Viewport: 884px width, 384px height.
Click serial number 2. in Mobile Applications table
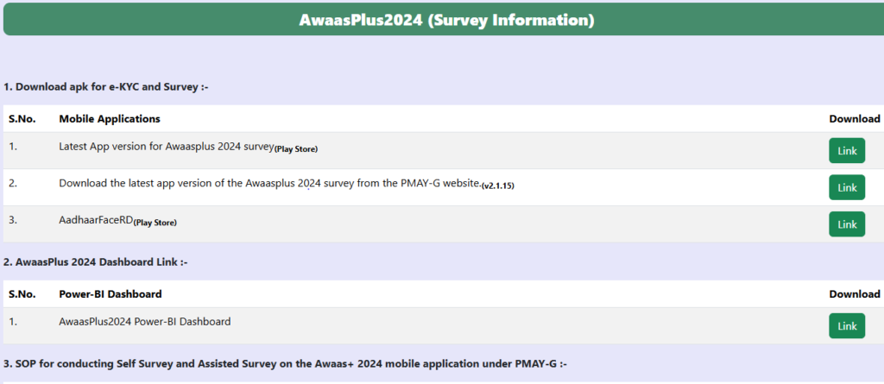point(13,183)
